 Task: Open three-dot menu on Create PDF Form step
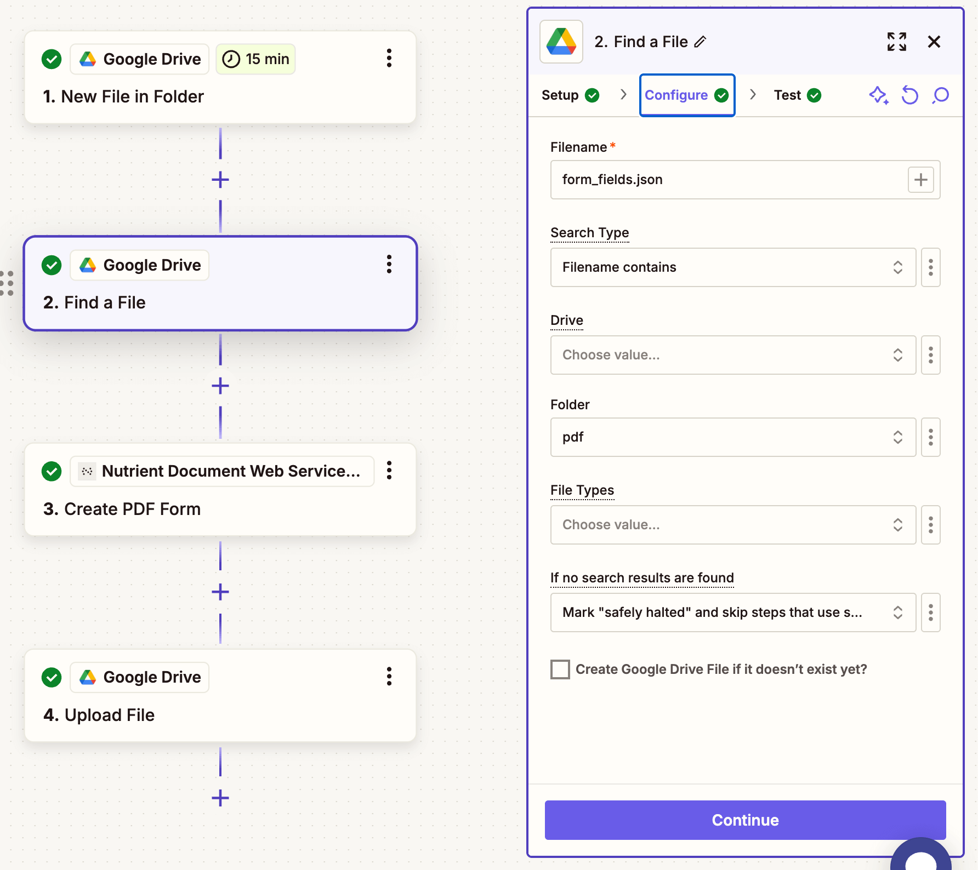(389, 470)
